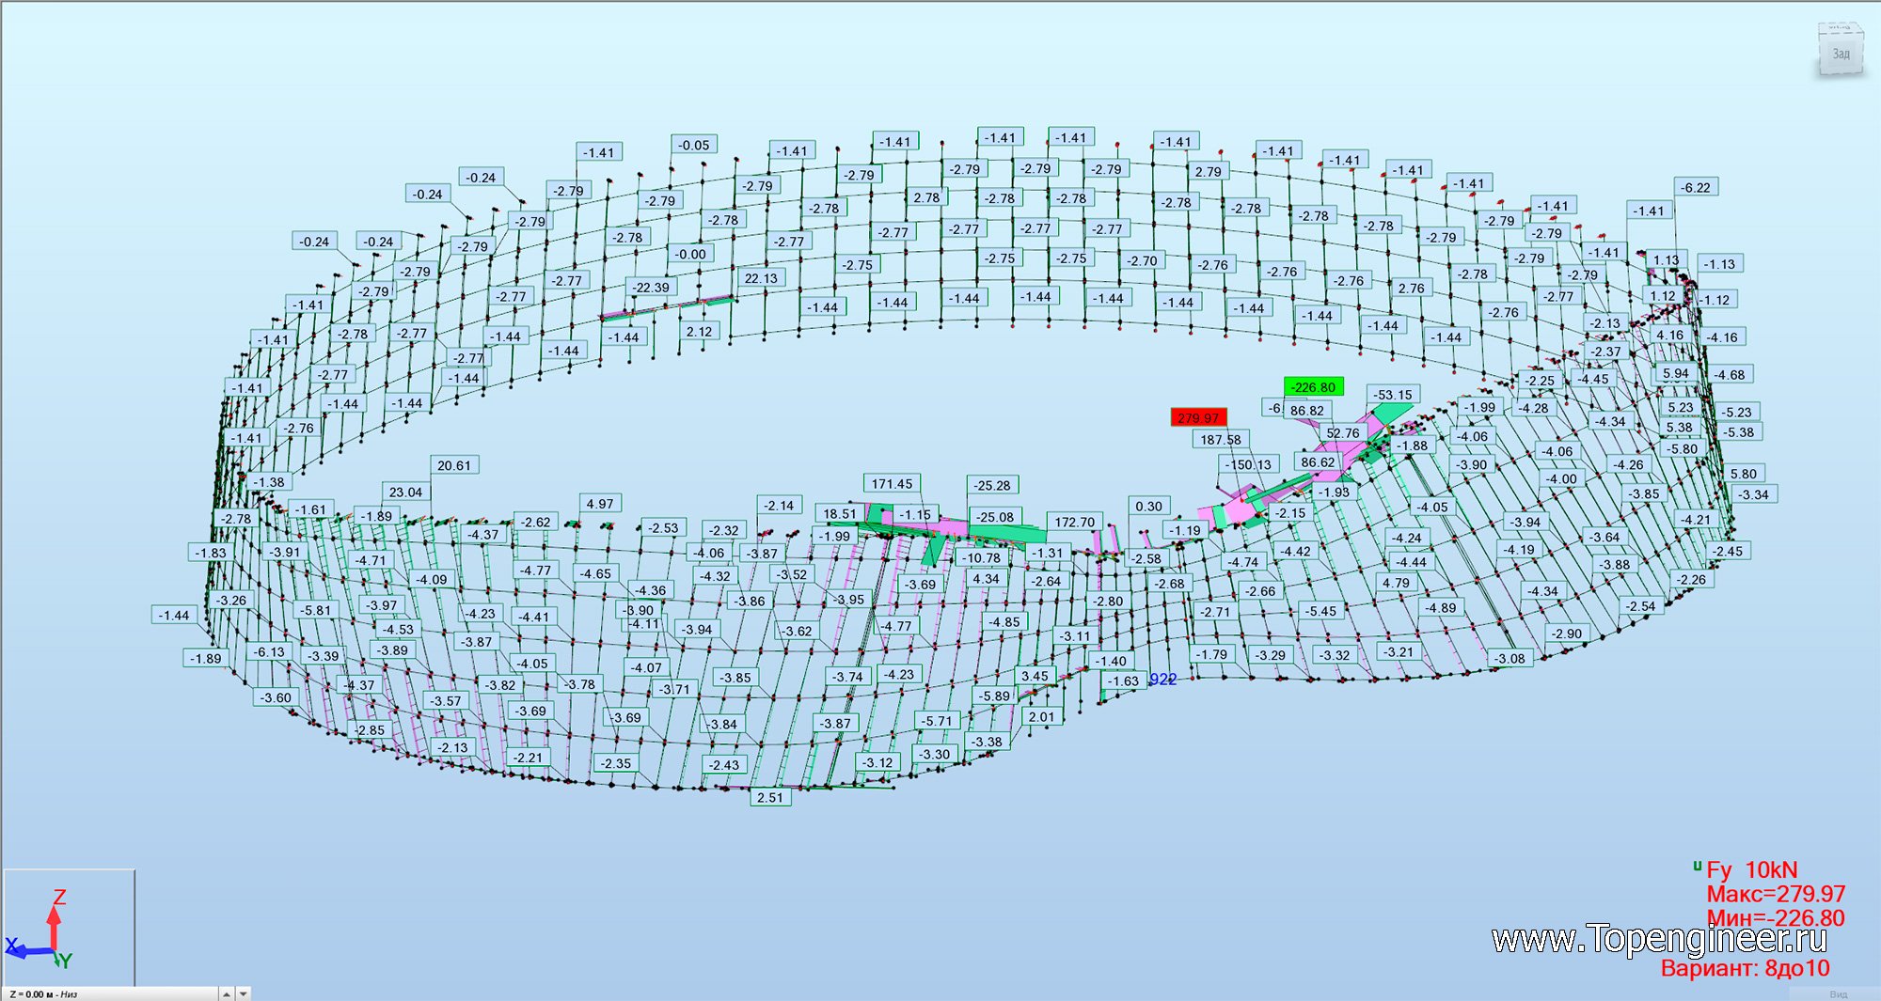Image resolution: width=1881 pixels, height=1001 pixels.
Task: Open the level dropdown down arrow
Action: [x=244, y=993]
